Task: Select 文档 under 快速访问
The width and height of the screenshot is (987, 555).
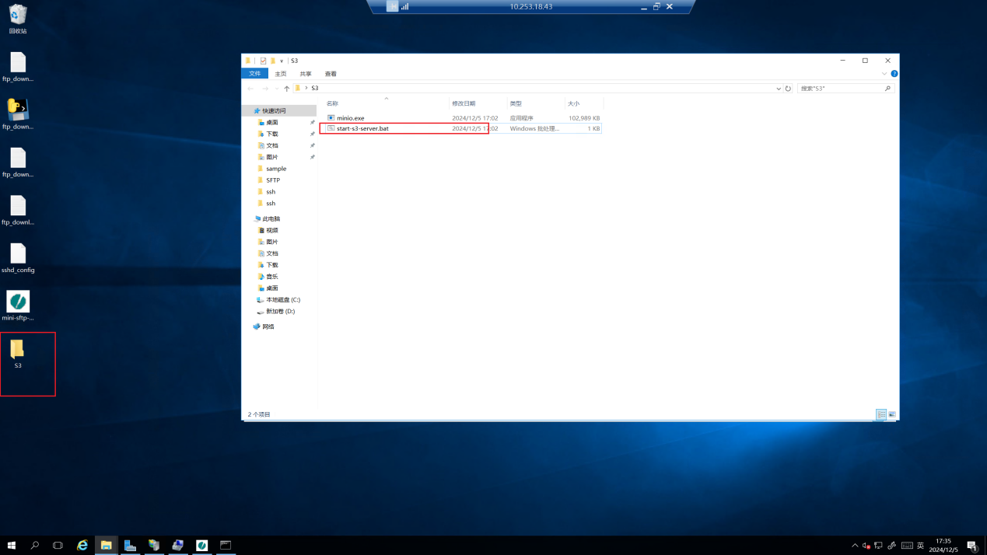Action: [x=271, y=145]
